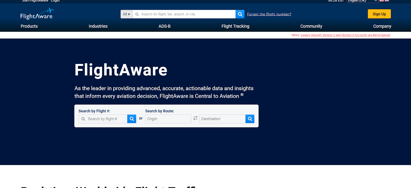Click the 'Search by Route:' label
Viewport: 411px width, 188px height.
point(160,111)
